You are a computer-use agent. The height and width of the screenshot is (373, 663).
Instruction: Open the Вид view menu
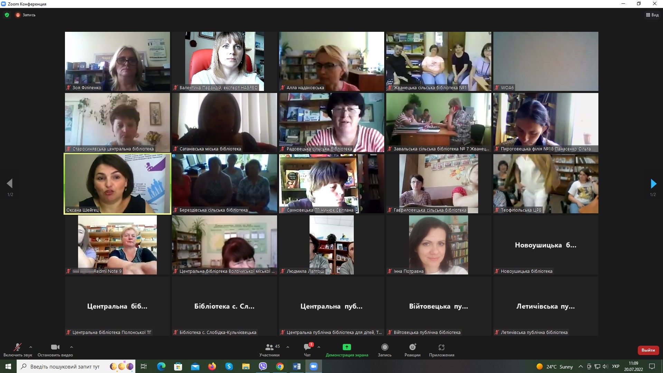pos(652,15)
